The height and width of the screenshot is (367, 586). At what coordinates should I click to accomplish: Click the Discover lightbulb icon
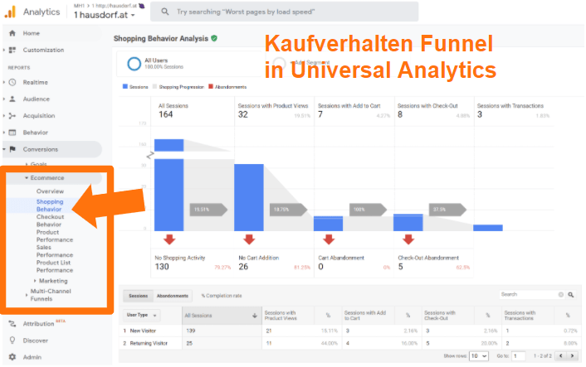12,340
